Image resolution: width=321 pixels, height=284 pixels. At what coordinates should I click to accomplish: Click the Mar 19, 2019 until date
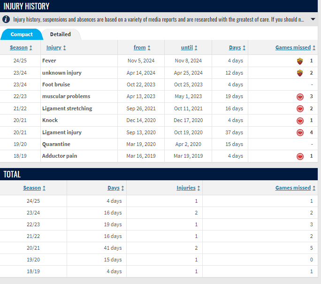tap(188, 156)
